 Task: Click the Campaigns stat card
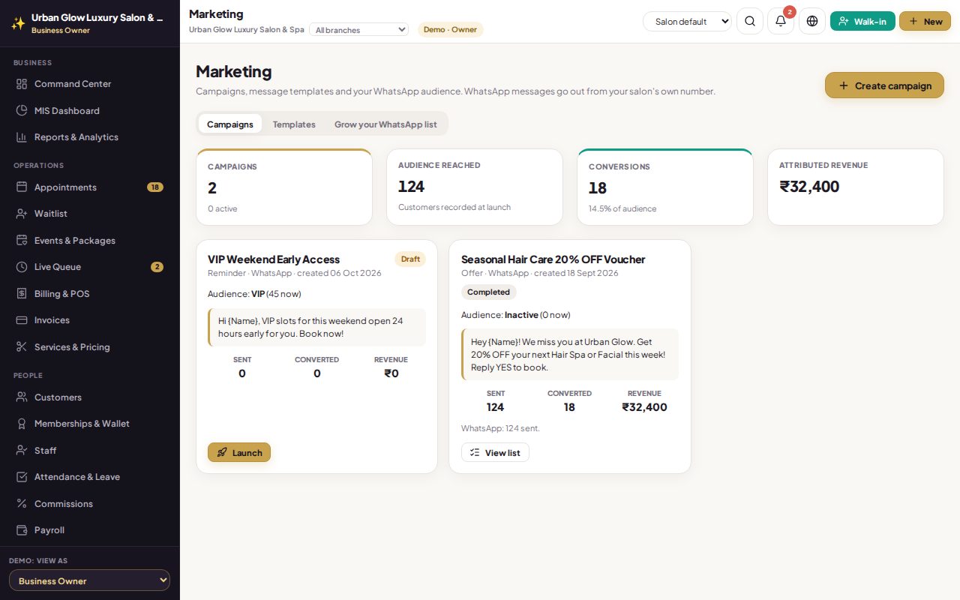284,187
